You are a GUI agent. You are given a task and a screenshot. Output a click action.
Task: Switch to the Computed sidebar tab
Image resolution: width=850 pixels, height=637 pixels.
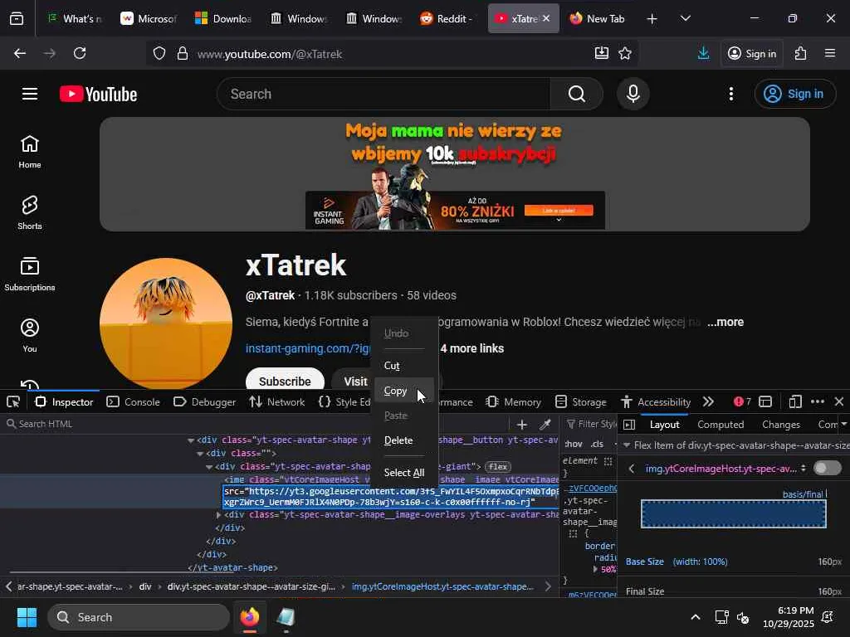coord(721,425)
